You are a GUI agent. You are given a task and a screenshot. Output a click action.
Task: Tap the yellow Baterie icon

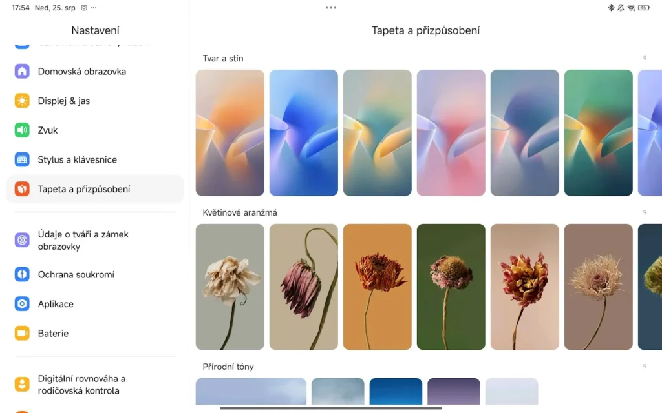(22, 333)
